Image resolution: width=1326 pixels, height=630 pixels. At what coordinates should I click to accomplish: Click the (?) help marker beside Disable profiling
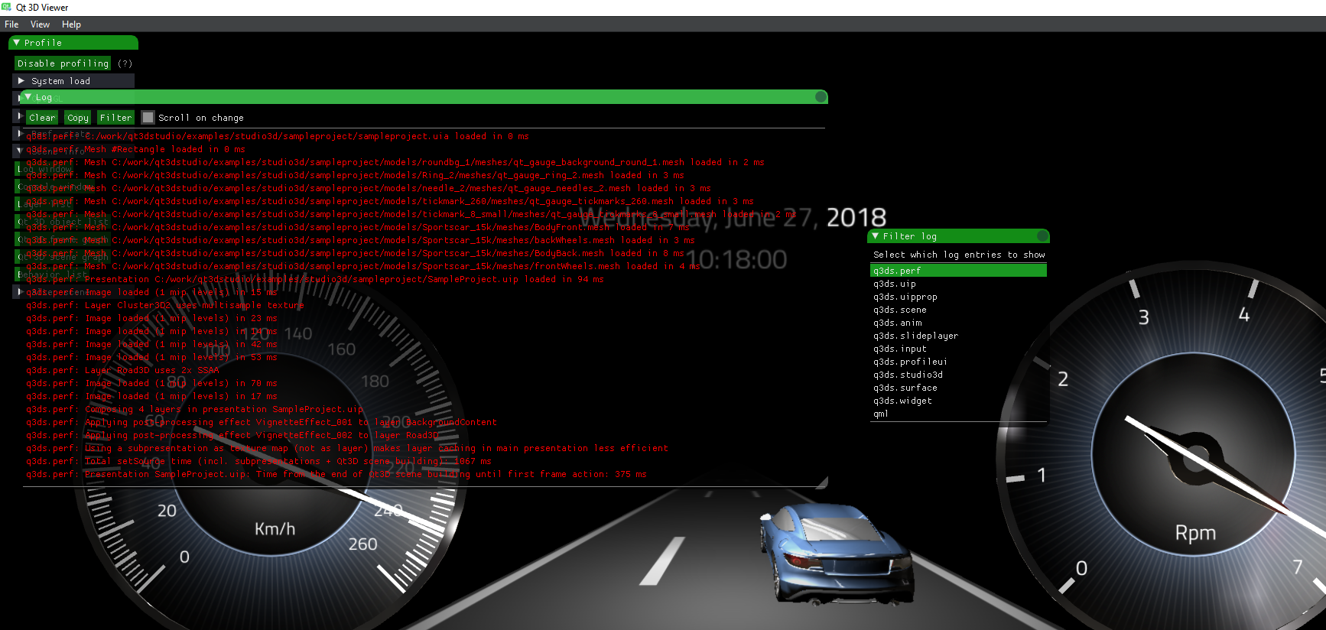click(125, 63)
